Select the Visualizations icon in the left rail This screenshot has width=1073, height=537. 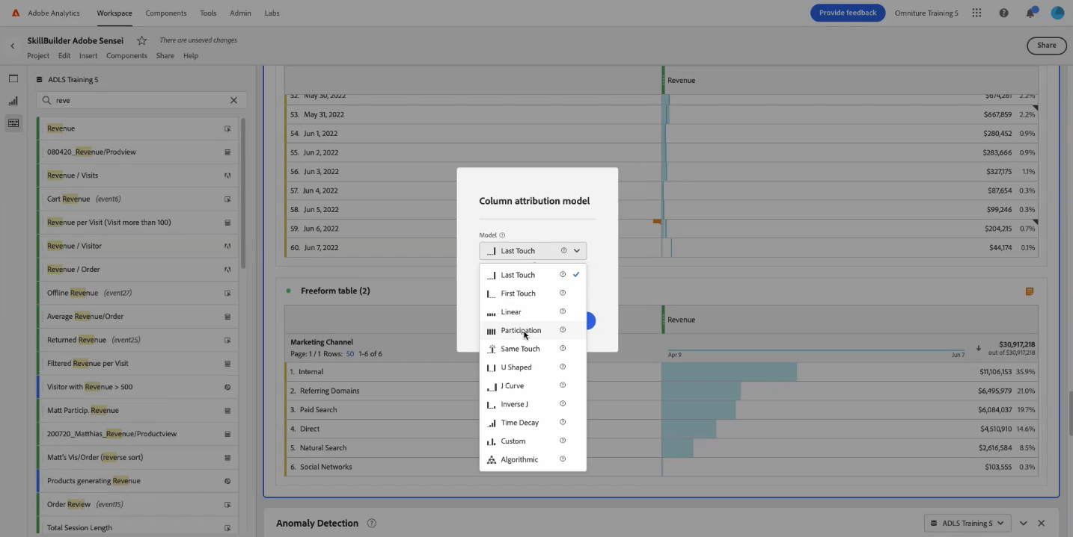pyautogui.click(x=13, y=99)
